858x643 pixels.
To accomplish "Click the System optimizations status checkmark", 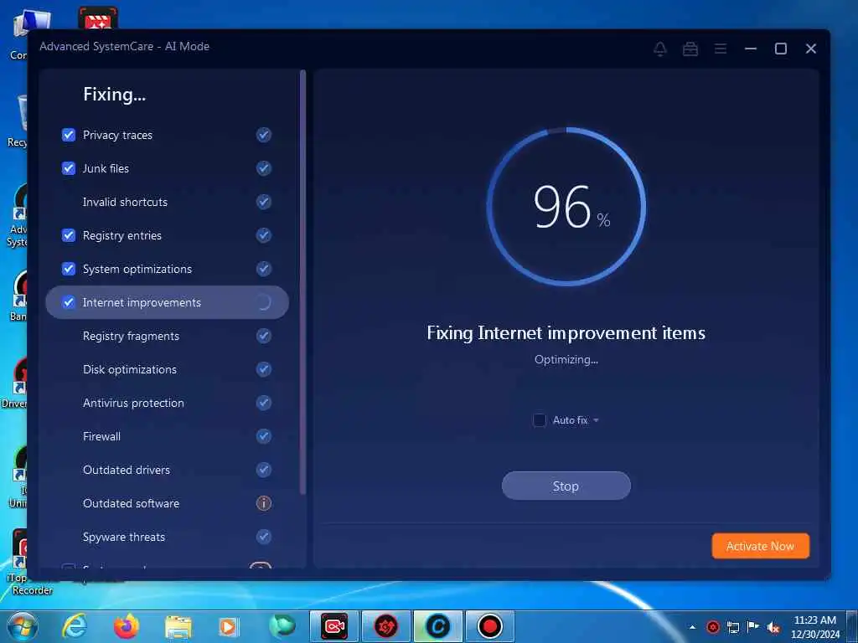I will [x=264, y=269].
